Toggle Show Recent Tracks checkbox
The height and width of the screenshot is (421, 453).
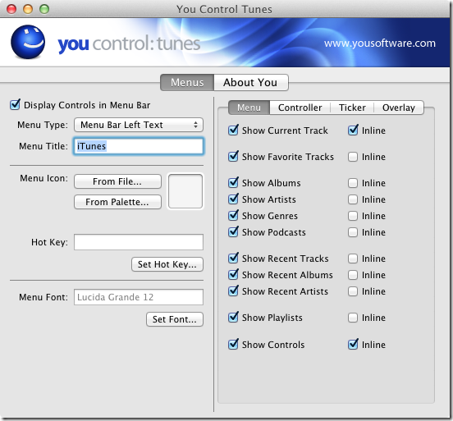click(x=233, y=259)
